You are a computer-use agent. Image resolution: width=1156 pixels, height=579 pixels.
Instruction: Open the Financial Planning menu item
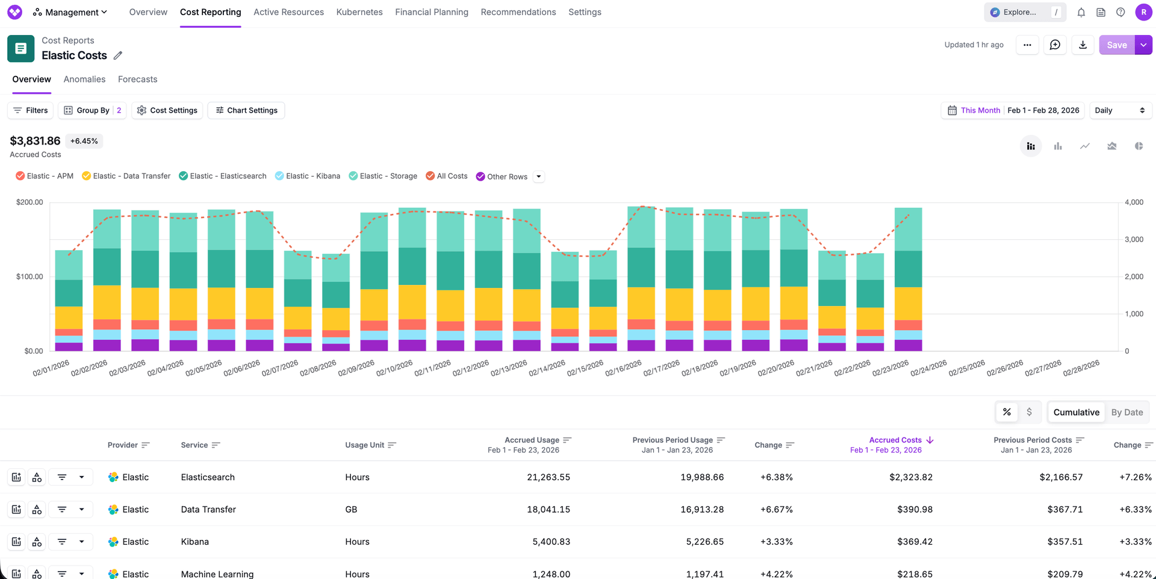[x=431, y=12]
